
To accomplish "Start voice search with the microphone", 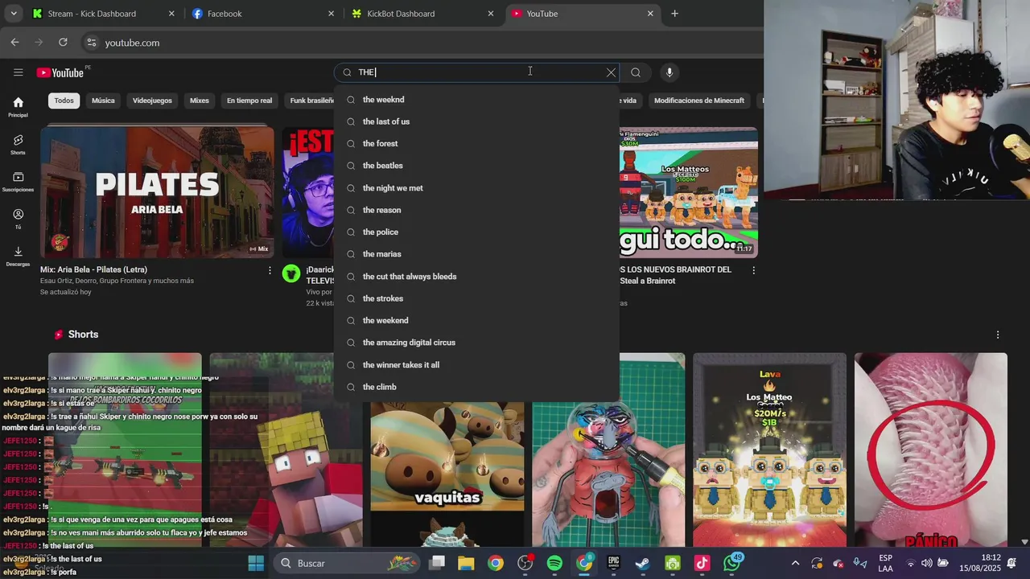I will tap(669, 72).
